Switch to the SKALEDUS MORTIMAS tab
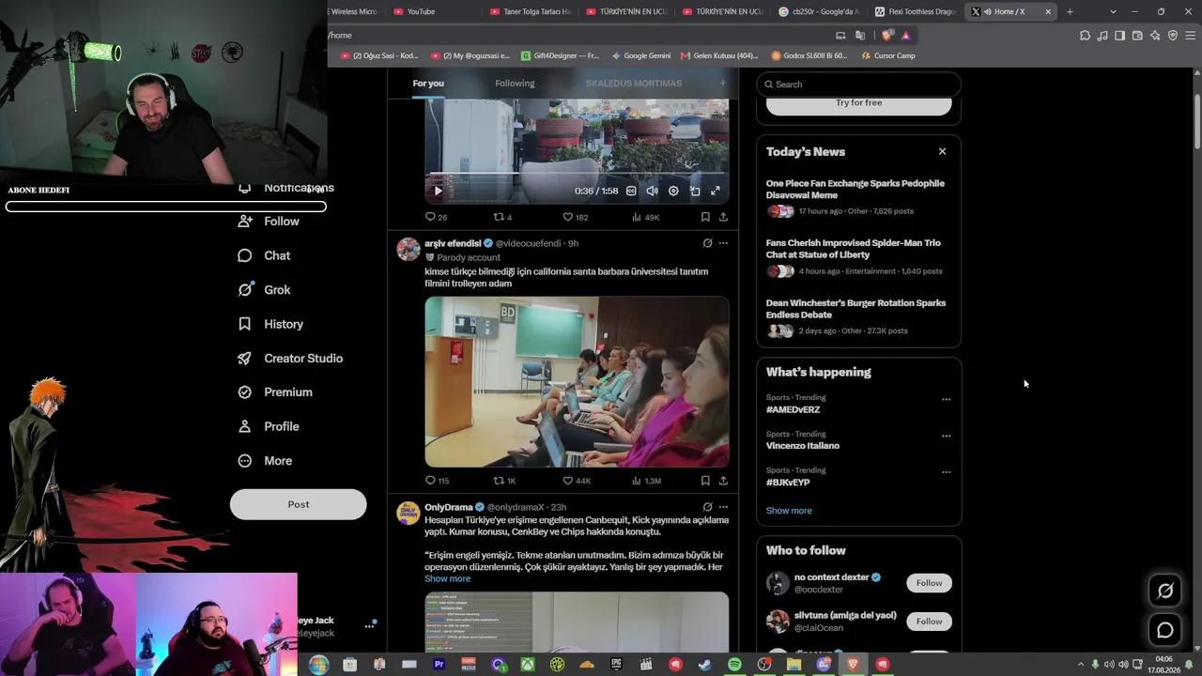Image resolution: width=1202 pixels, height=676 pixels. pyautogui.click(x=634, y=84)
